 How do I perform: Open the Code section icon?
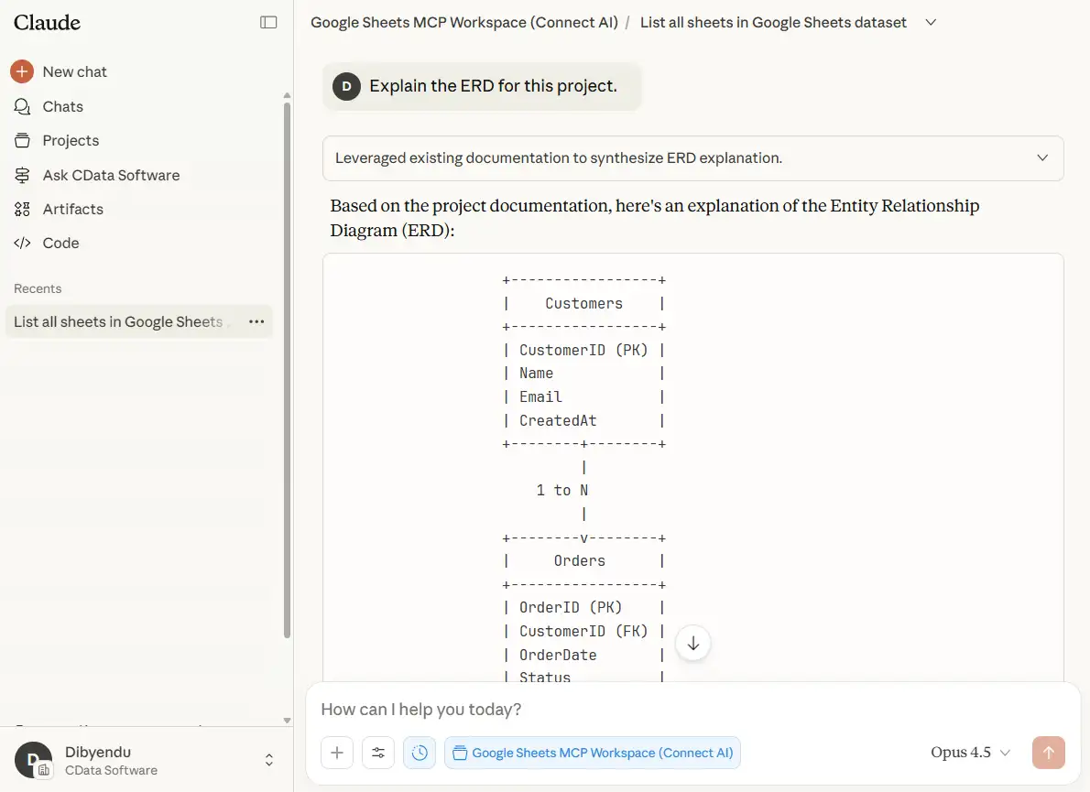pyautogui.click(x=22, y=243)
